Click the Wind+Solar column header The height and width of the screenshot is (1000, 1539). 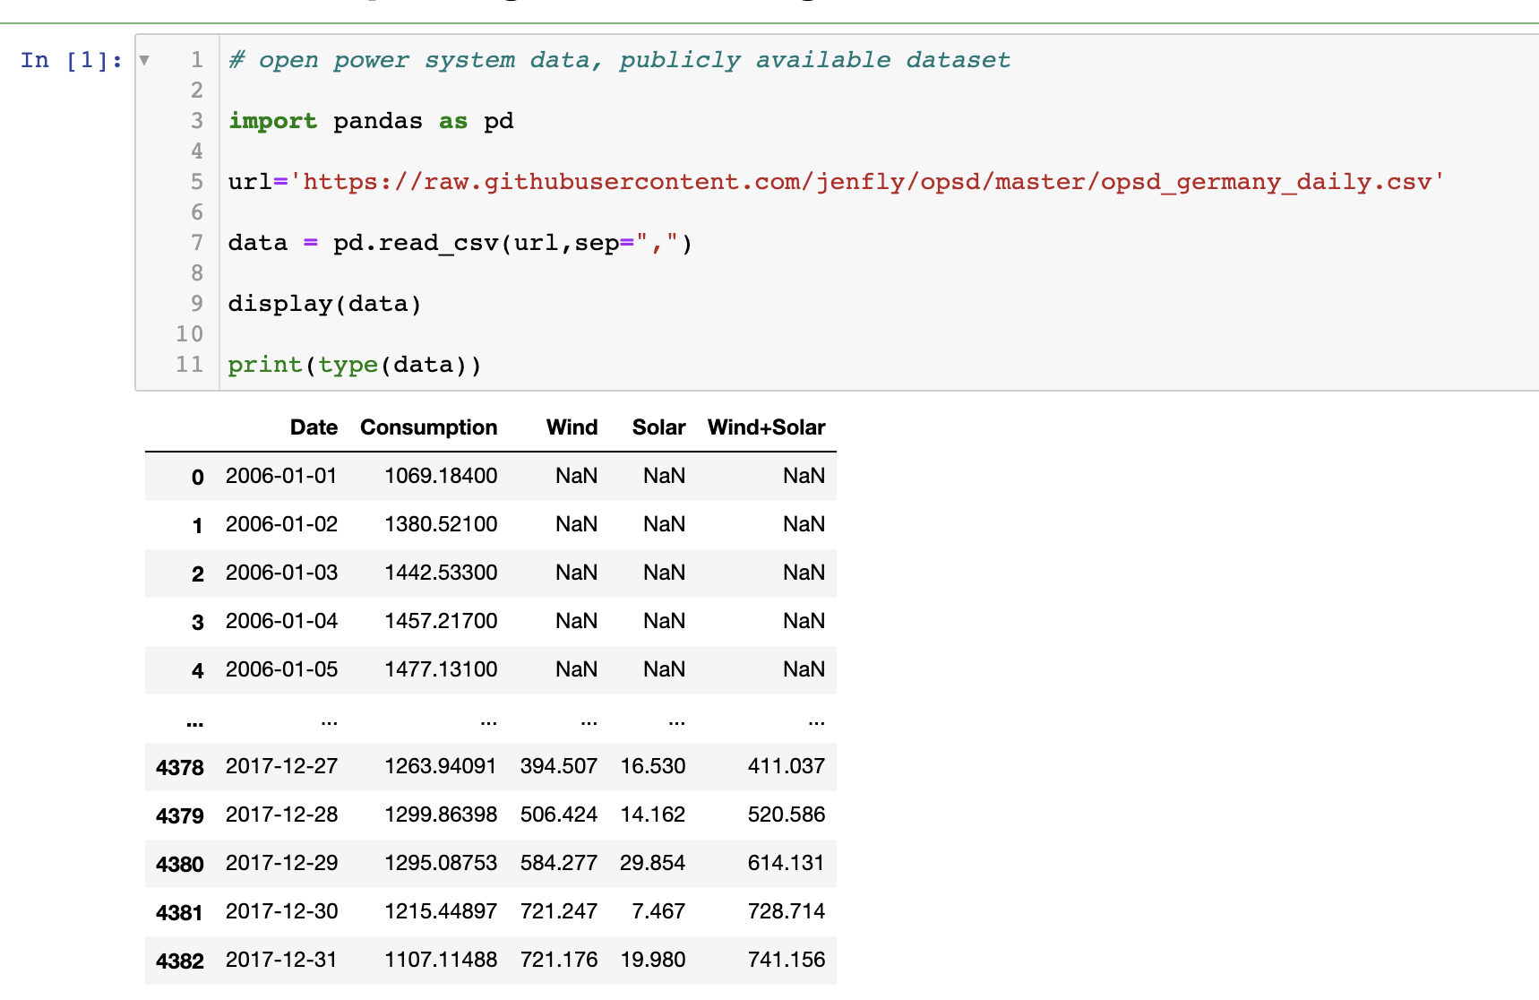[766, 427]
